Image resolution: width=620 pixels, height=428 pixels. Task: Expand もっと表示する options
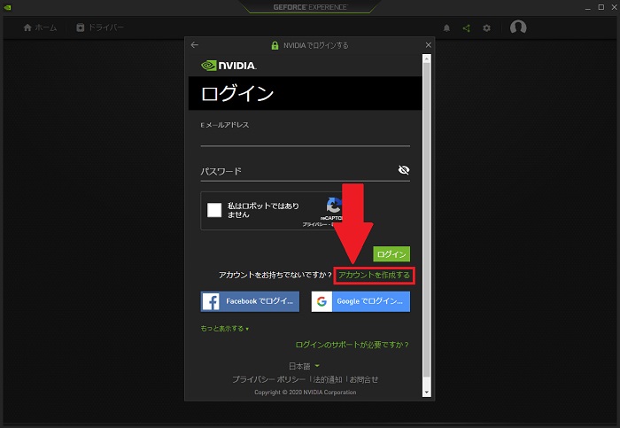[x=225, y=329]
